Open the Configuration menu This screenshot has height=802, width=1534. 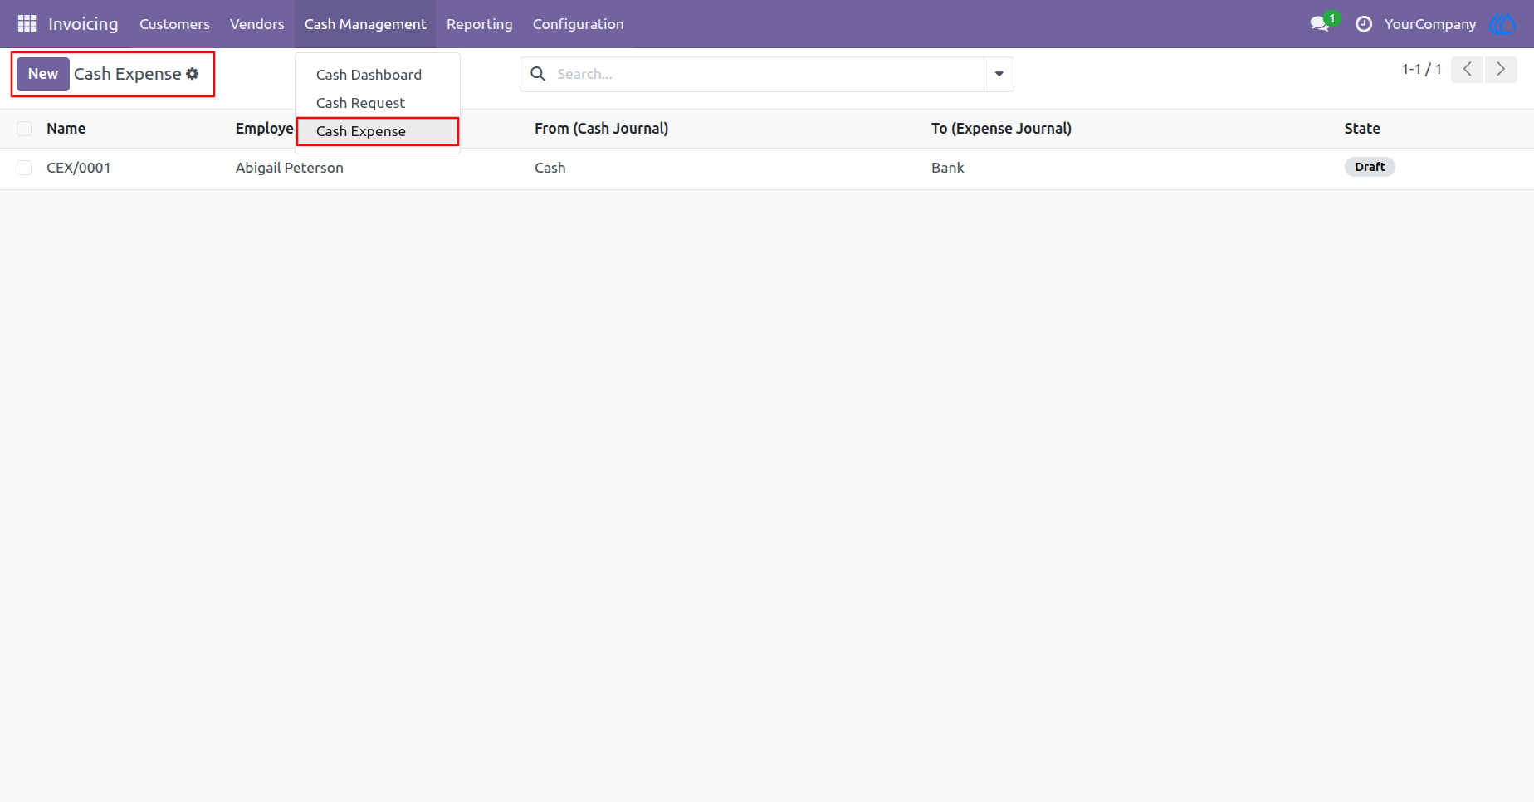point(579,24)
